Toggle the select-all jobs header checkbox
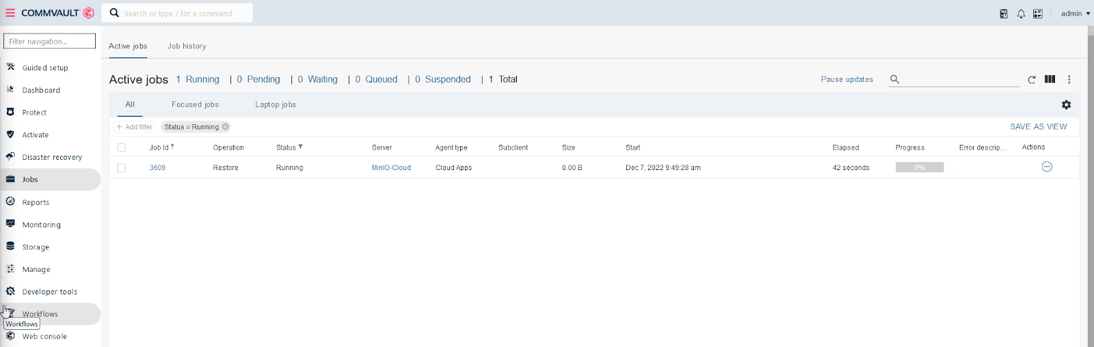This screenshot has width=1094, height=347. click(122, 148)
